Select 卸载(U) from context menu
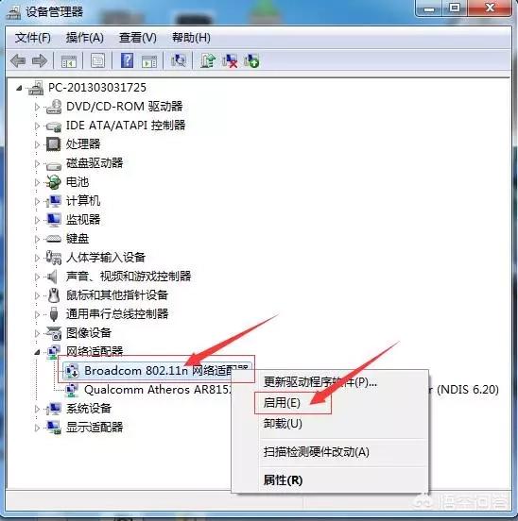 tap(283, 424)
